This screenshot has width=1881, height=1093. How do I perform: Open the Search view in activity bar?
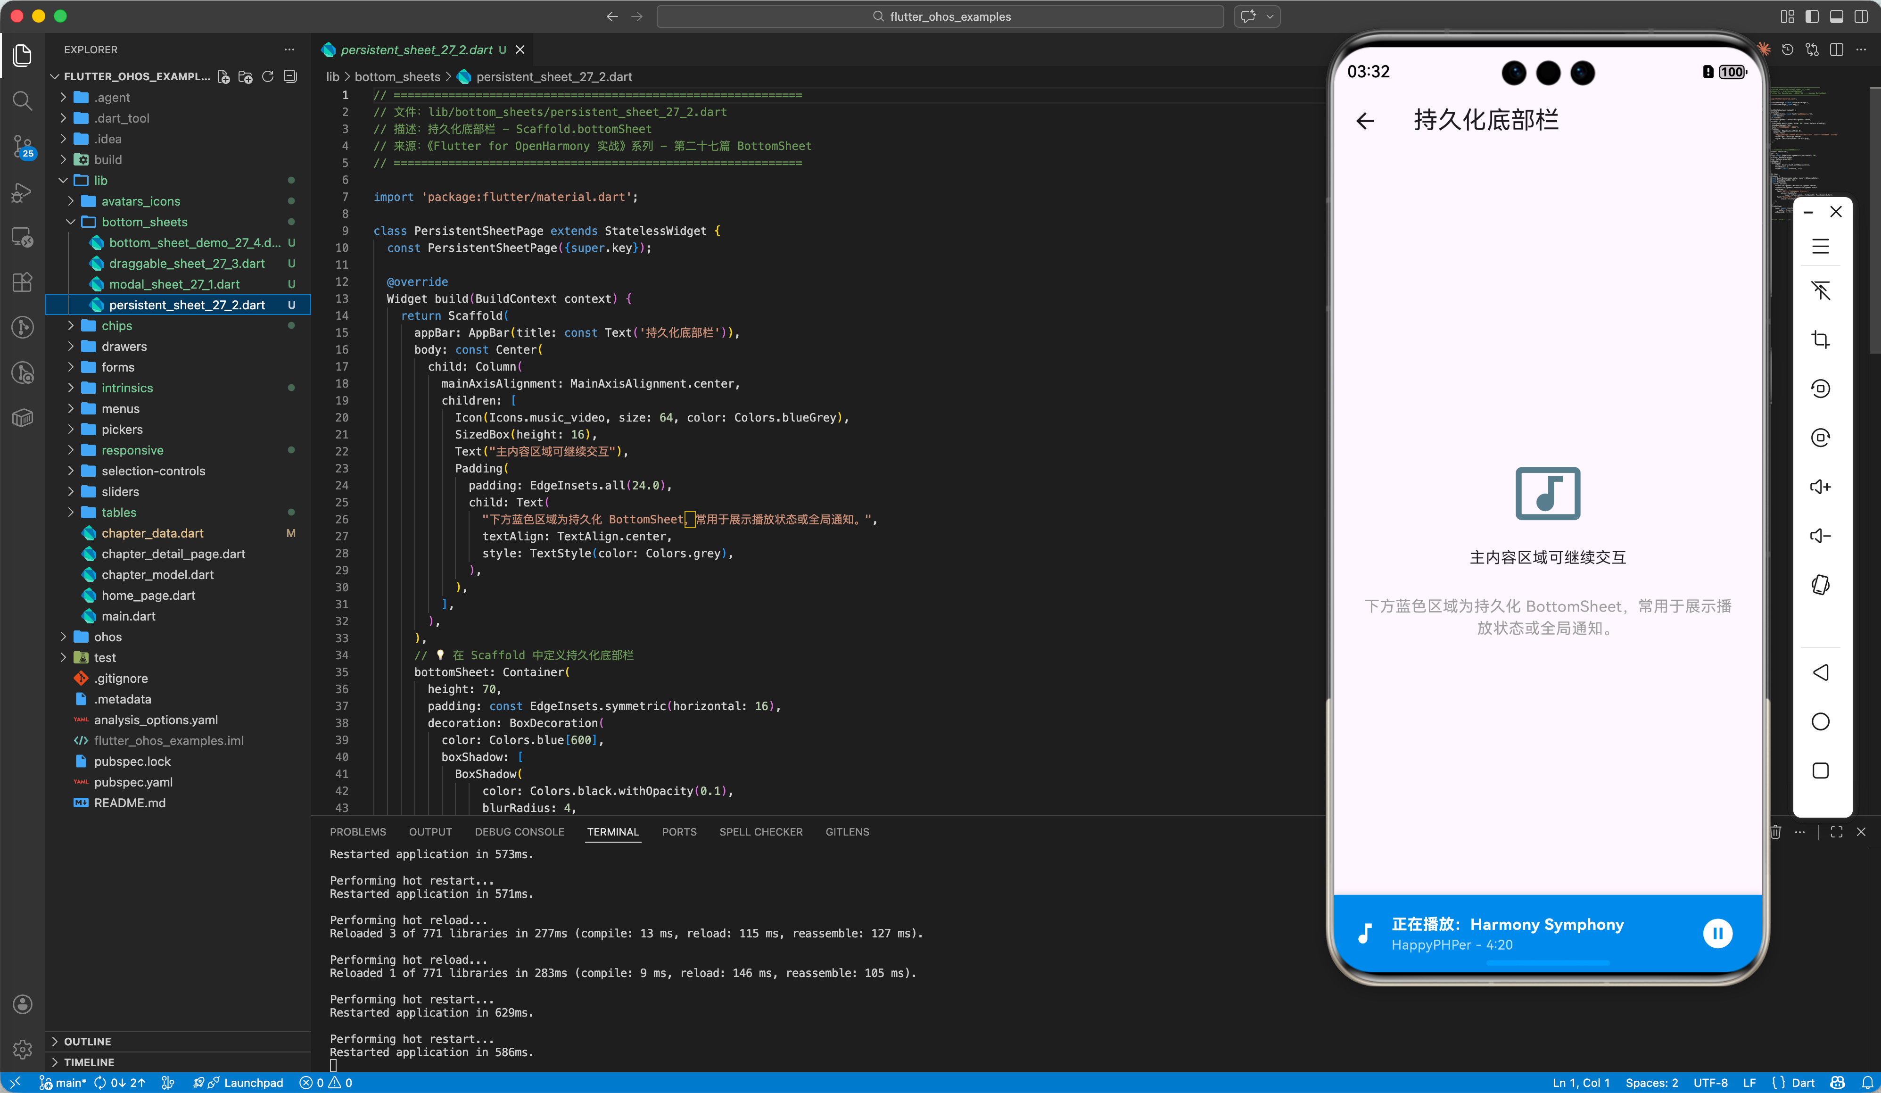coord(23,100)
